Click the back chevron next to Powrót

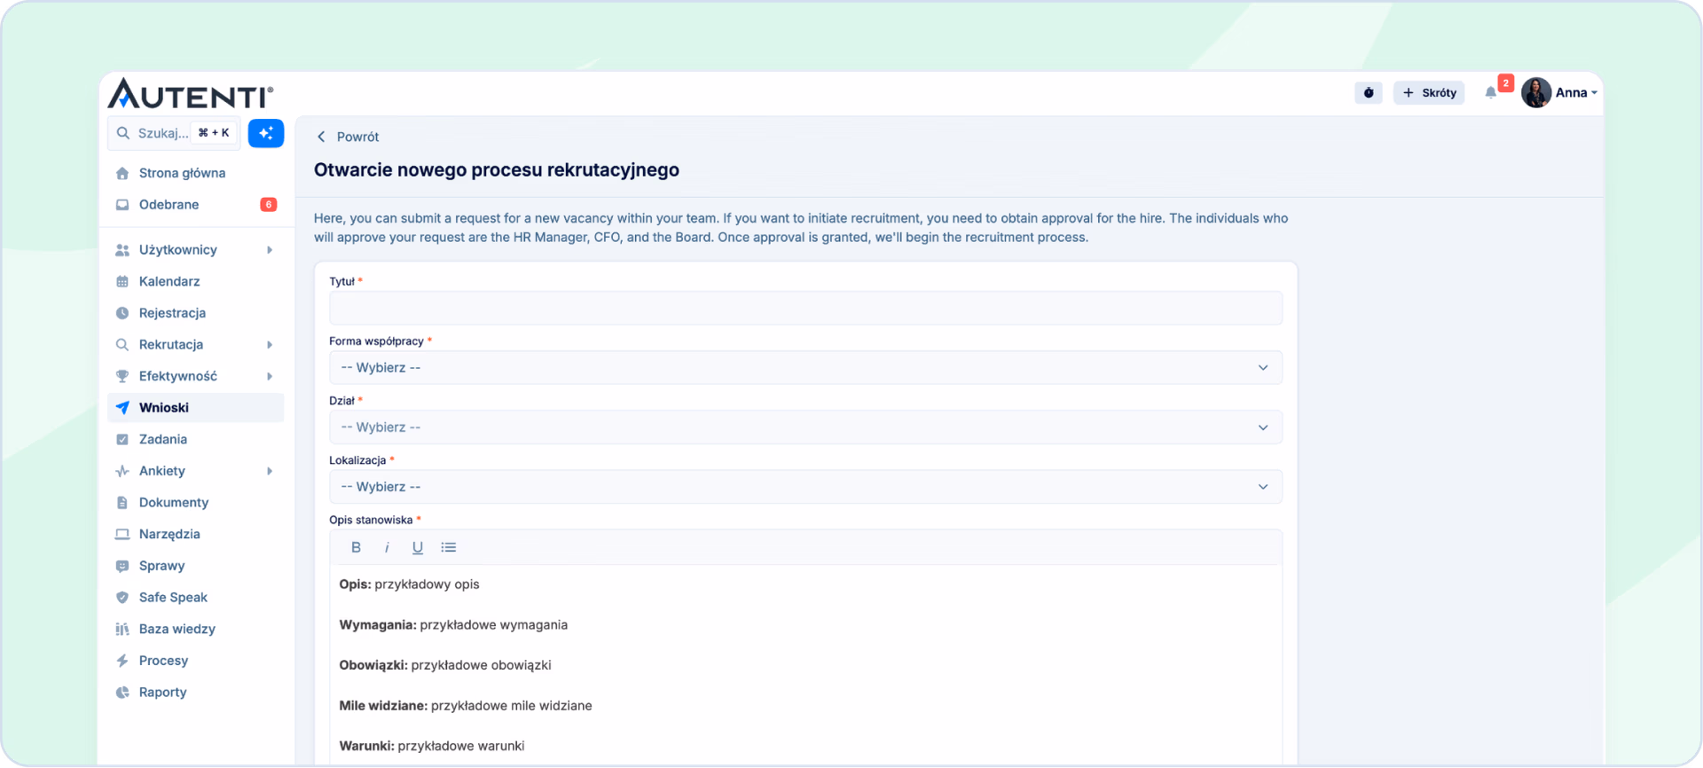321,137
